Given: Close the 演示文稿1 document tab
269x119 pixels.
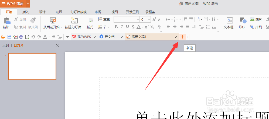Looking at the screenshot, I should coord(176,37).
